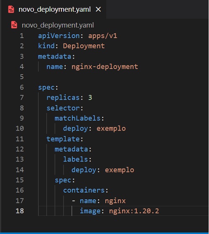This screenshot has width=209, height=234.
Task: Click the red file icon in the tab
Action: click(x=11, y=9)
